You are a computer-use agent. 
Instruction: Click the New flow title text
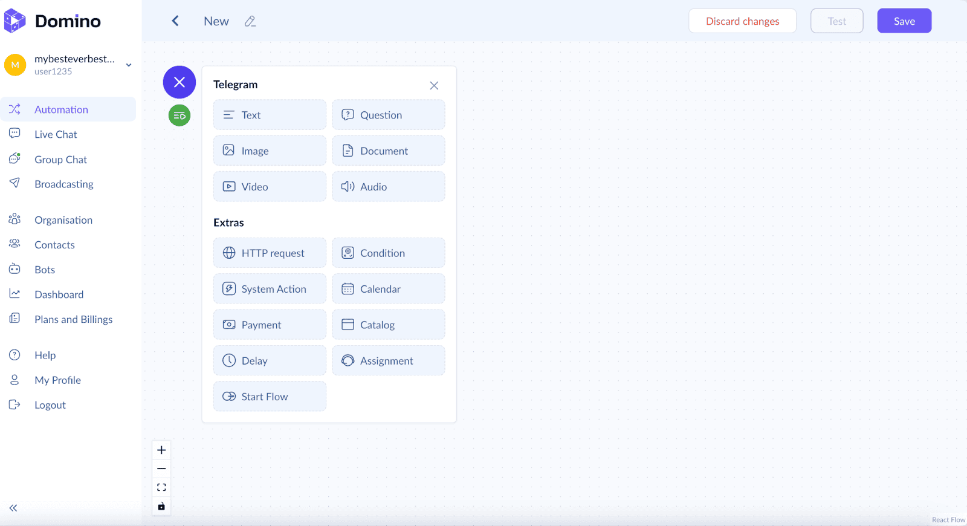pyautogui.click(x=216, y=21)
